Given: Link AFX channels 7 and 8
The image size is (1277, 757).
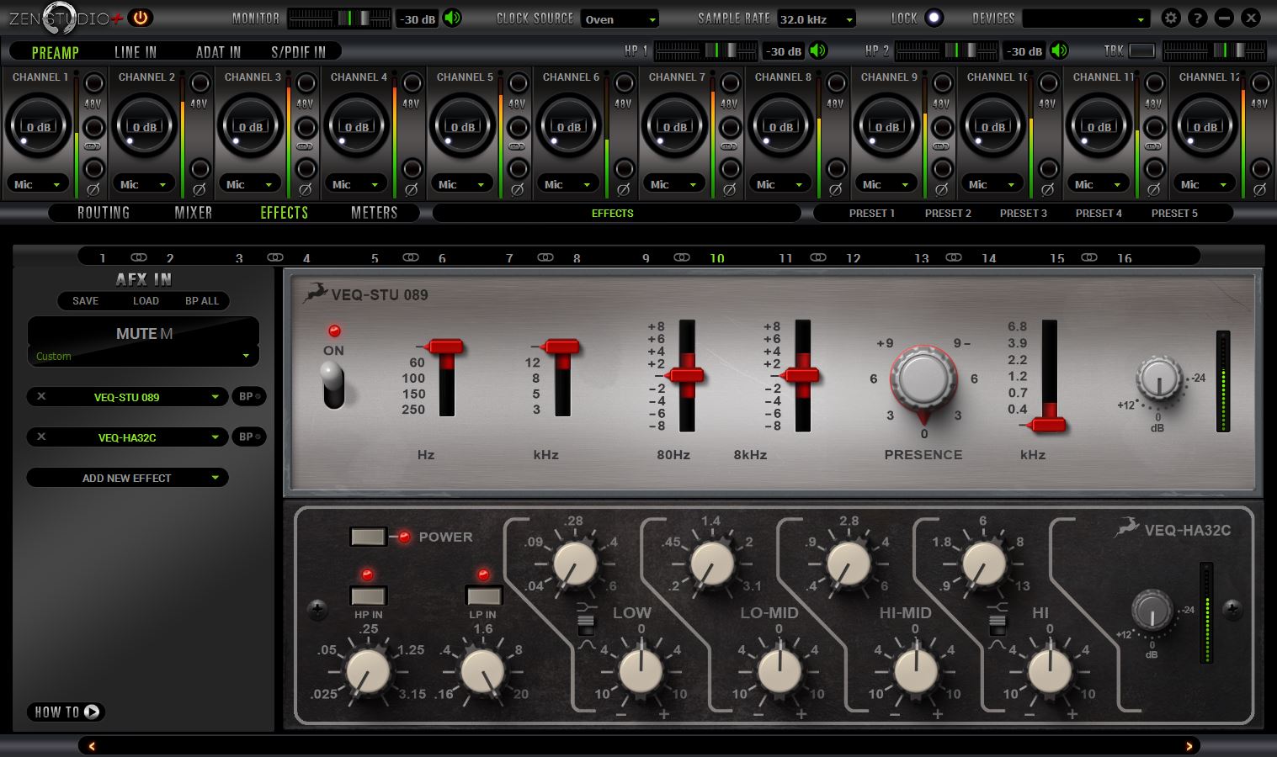Looking at the screenshot, I should [x=545, y=257].
